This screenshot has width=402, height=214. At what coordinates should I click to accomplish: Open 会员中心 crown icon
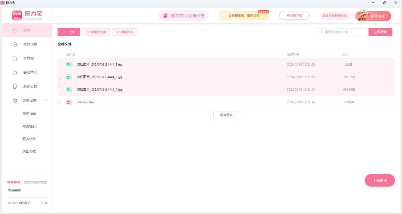coord(15,73)
